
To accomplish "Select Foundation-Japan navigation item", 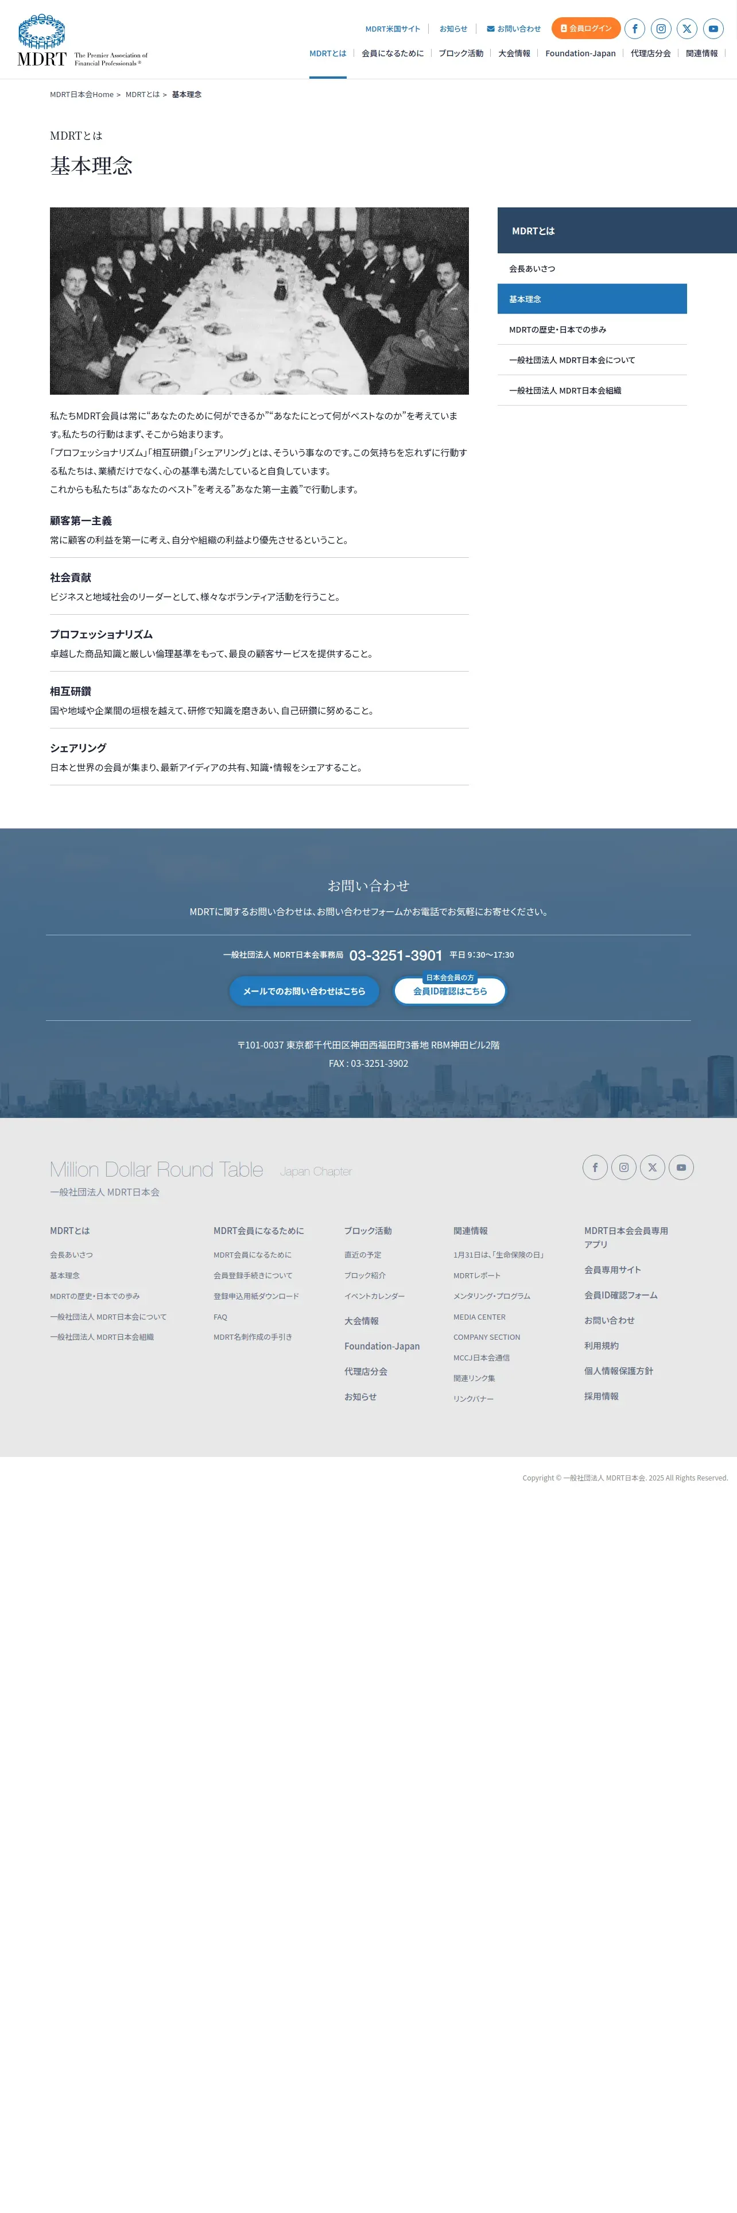I will [580, 53].
